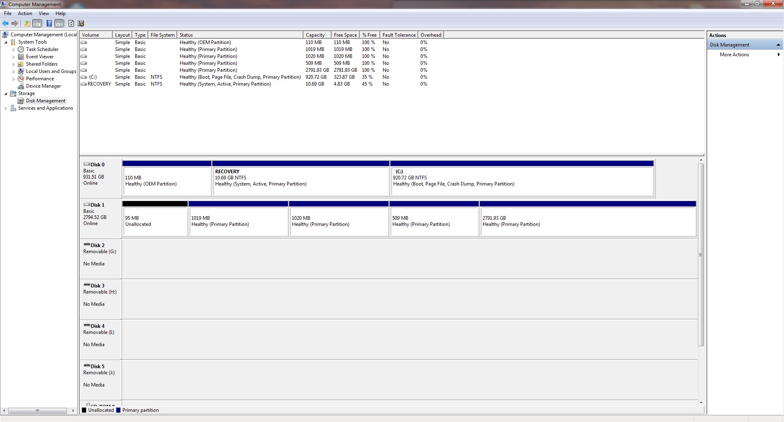Screen dimensions: 784x422
Task: Click More Actions in Actions pane
Action: click(734, 55)
